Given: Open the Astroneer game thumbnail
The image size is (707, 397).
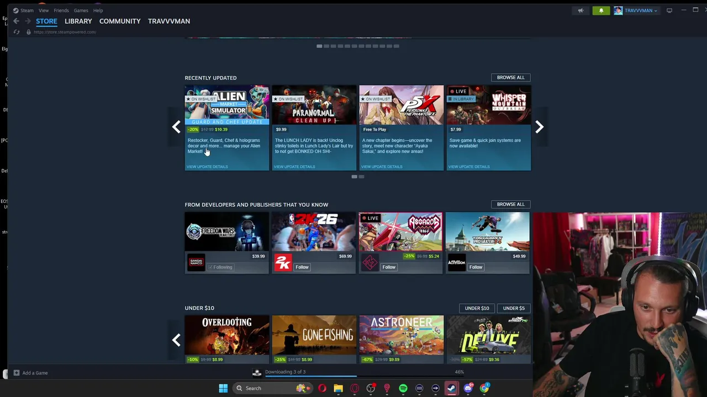Looking at the screenshot, I should coord(402,335).
